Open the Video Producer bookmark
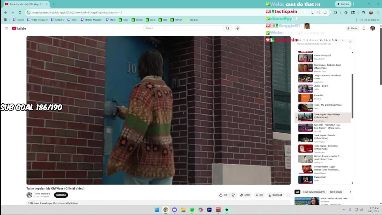This screenshot has width=382, height=215. pyautogui.click(x=37, y=20)
